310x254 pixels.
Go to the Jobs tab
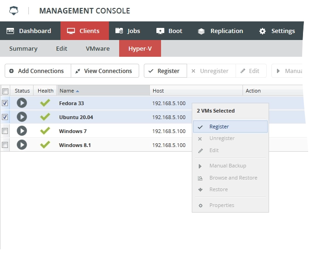pos(128,31)
